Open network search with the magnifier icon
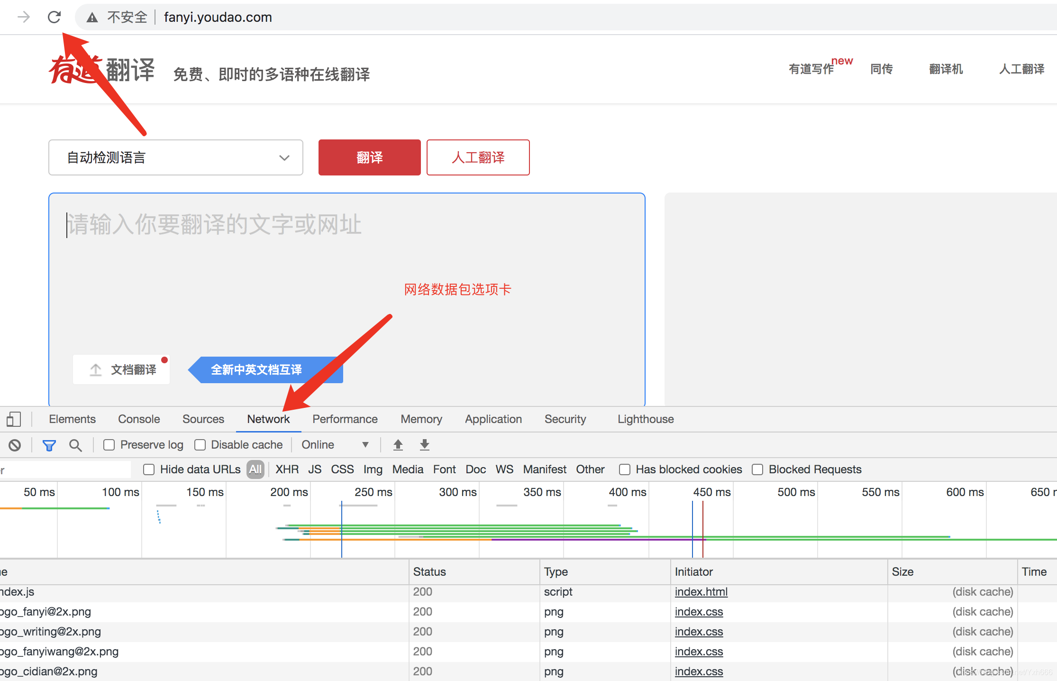Viewport: 1057px width, 681px height. pos(75,445)
